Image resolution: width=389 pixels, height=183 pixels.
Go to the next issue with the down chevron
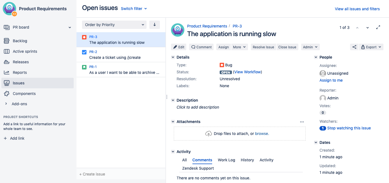tap(368, 28)
